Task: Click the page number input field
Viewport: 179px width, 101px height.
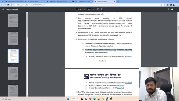Action: click(x=77, y=9)
